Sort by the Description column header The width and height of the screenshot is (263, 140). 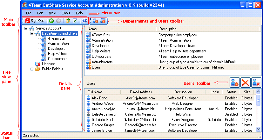coord(208,29)
